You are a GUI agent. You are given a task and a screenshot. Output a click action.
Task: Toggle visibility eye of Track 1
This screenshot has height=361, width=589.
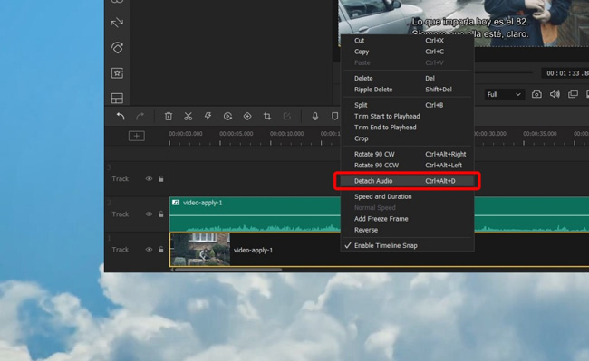pyautogui.click(x=149, y=250)
